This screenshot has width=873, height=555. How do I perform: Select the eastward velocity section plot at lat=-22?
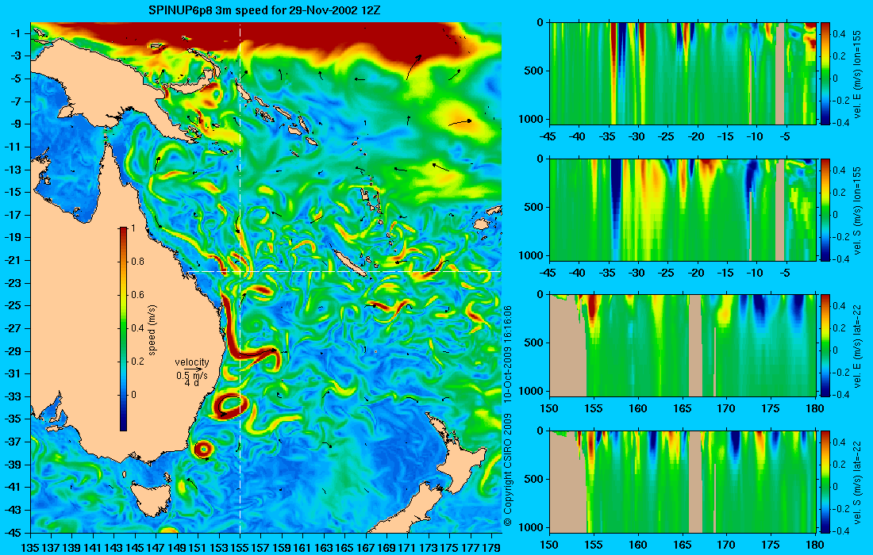683,346
